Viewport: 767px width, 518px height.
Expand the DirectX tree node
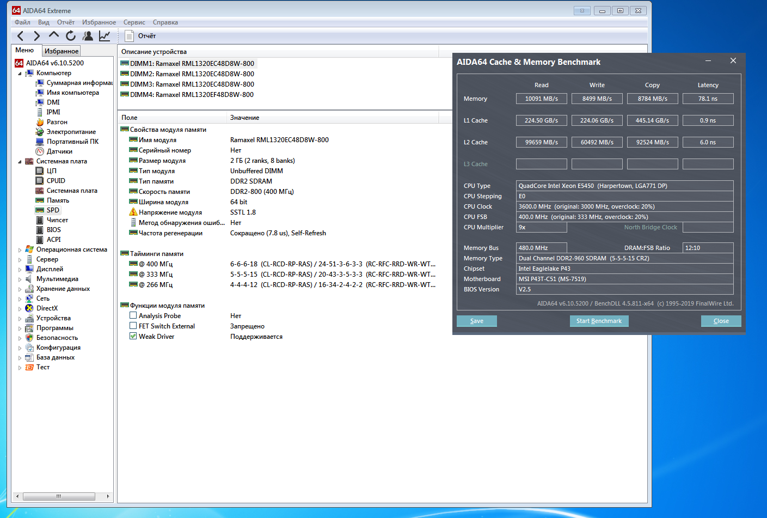[x=20, y=309]
